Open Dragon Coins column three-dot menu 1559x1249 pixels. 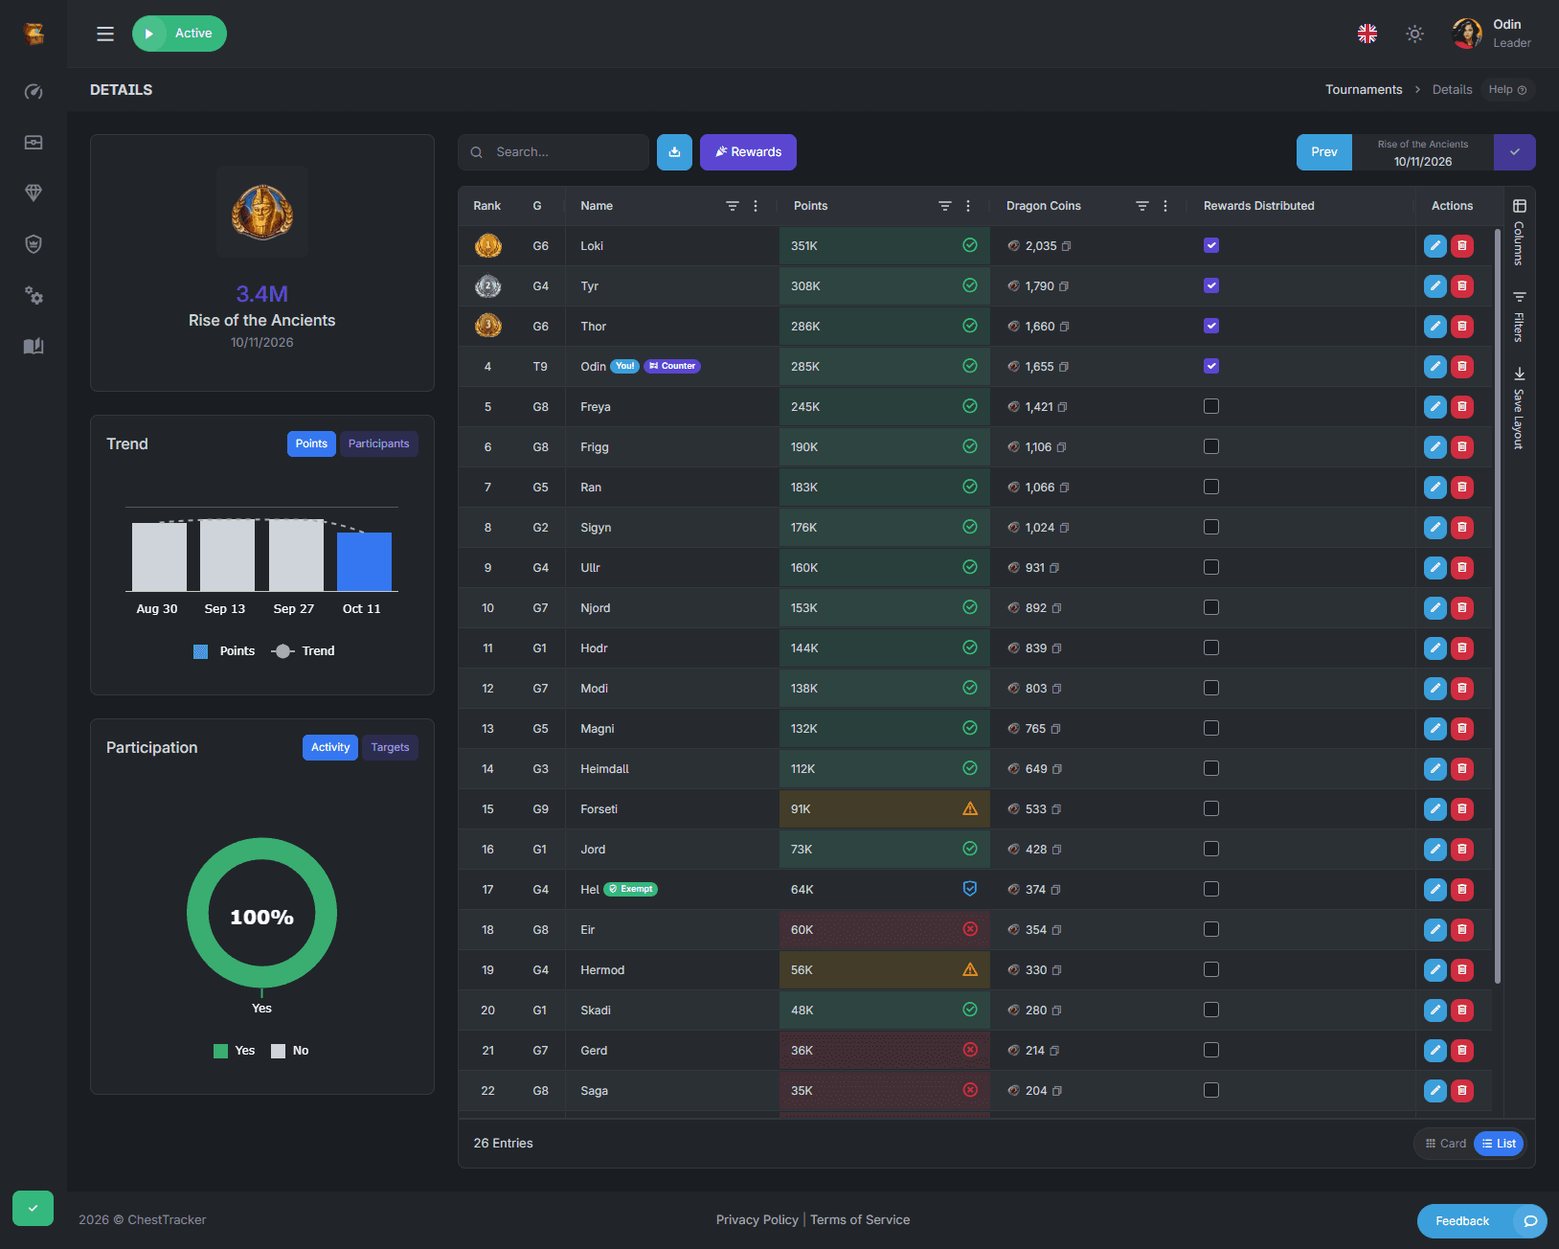click(1165, 206)
